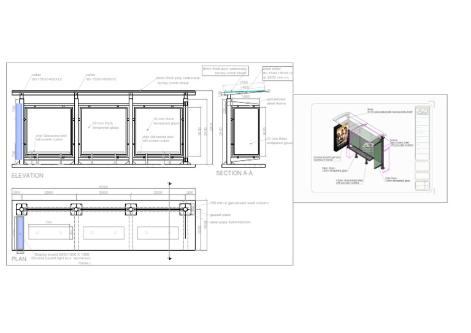Select the section cut arrow above the plan
The image size is (471, 333).
(170, 183)
